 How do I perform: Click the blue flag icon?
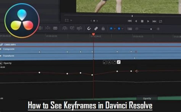coord(111,28)
